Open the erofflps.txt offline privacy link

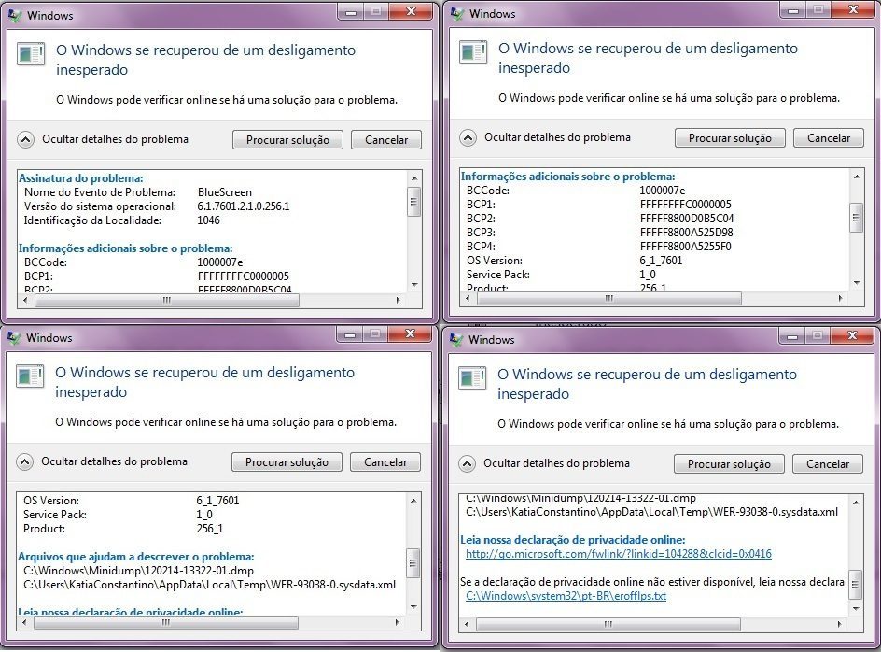tap(566, 596)
